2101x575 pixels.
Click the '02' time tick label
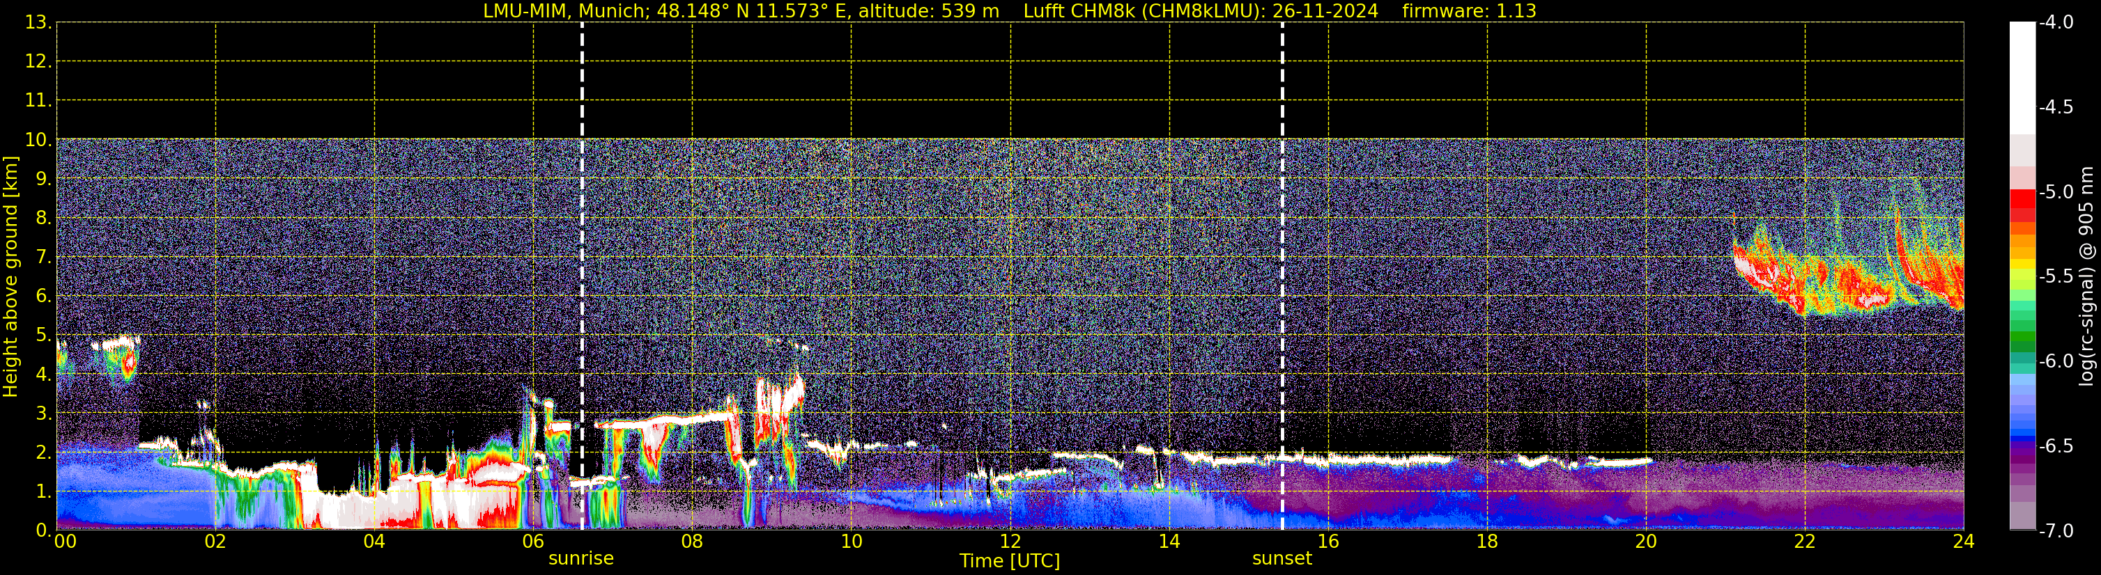pos(215,541)
